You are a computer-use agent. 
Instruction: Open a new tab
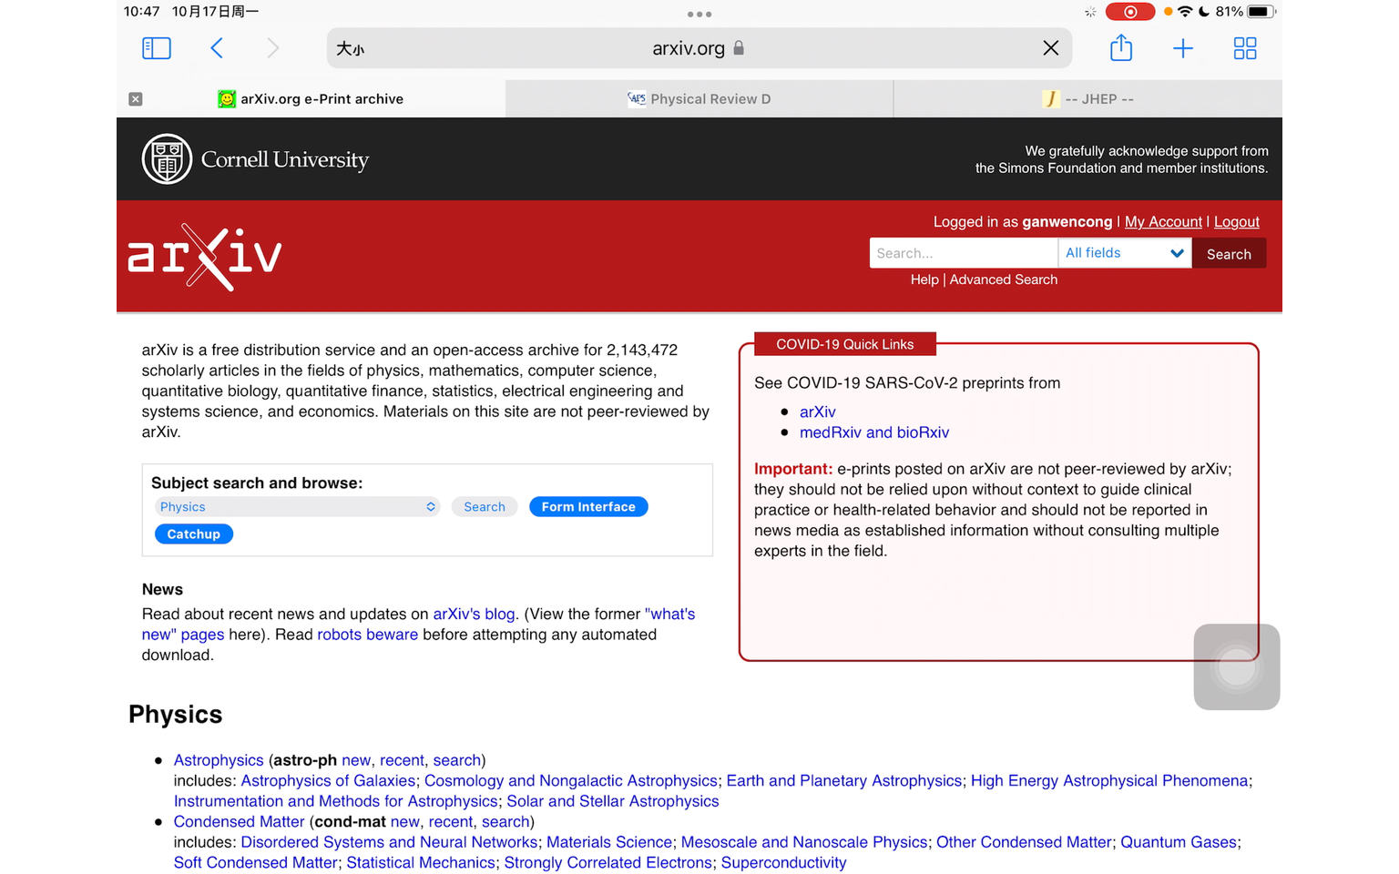pyautogui.click(x=1182, y=48)
